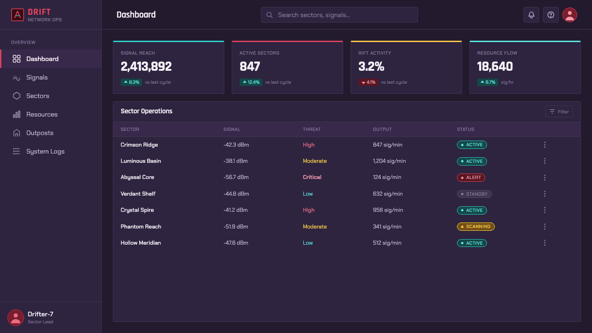
Task: Click Phantom Reach SCANNING status badge
Action: pyautogui.click(x=476, y=227)
